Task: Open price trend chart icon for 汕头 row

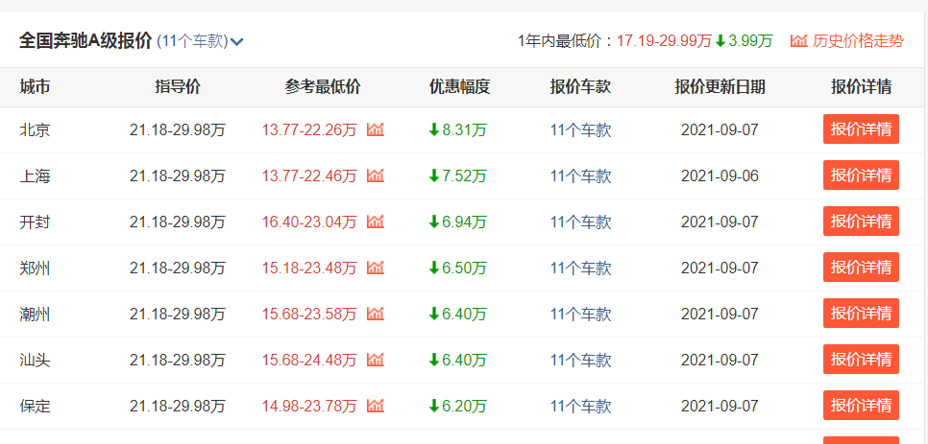Action: point(376,360)
